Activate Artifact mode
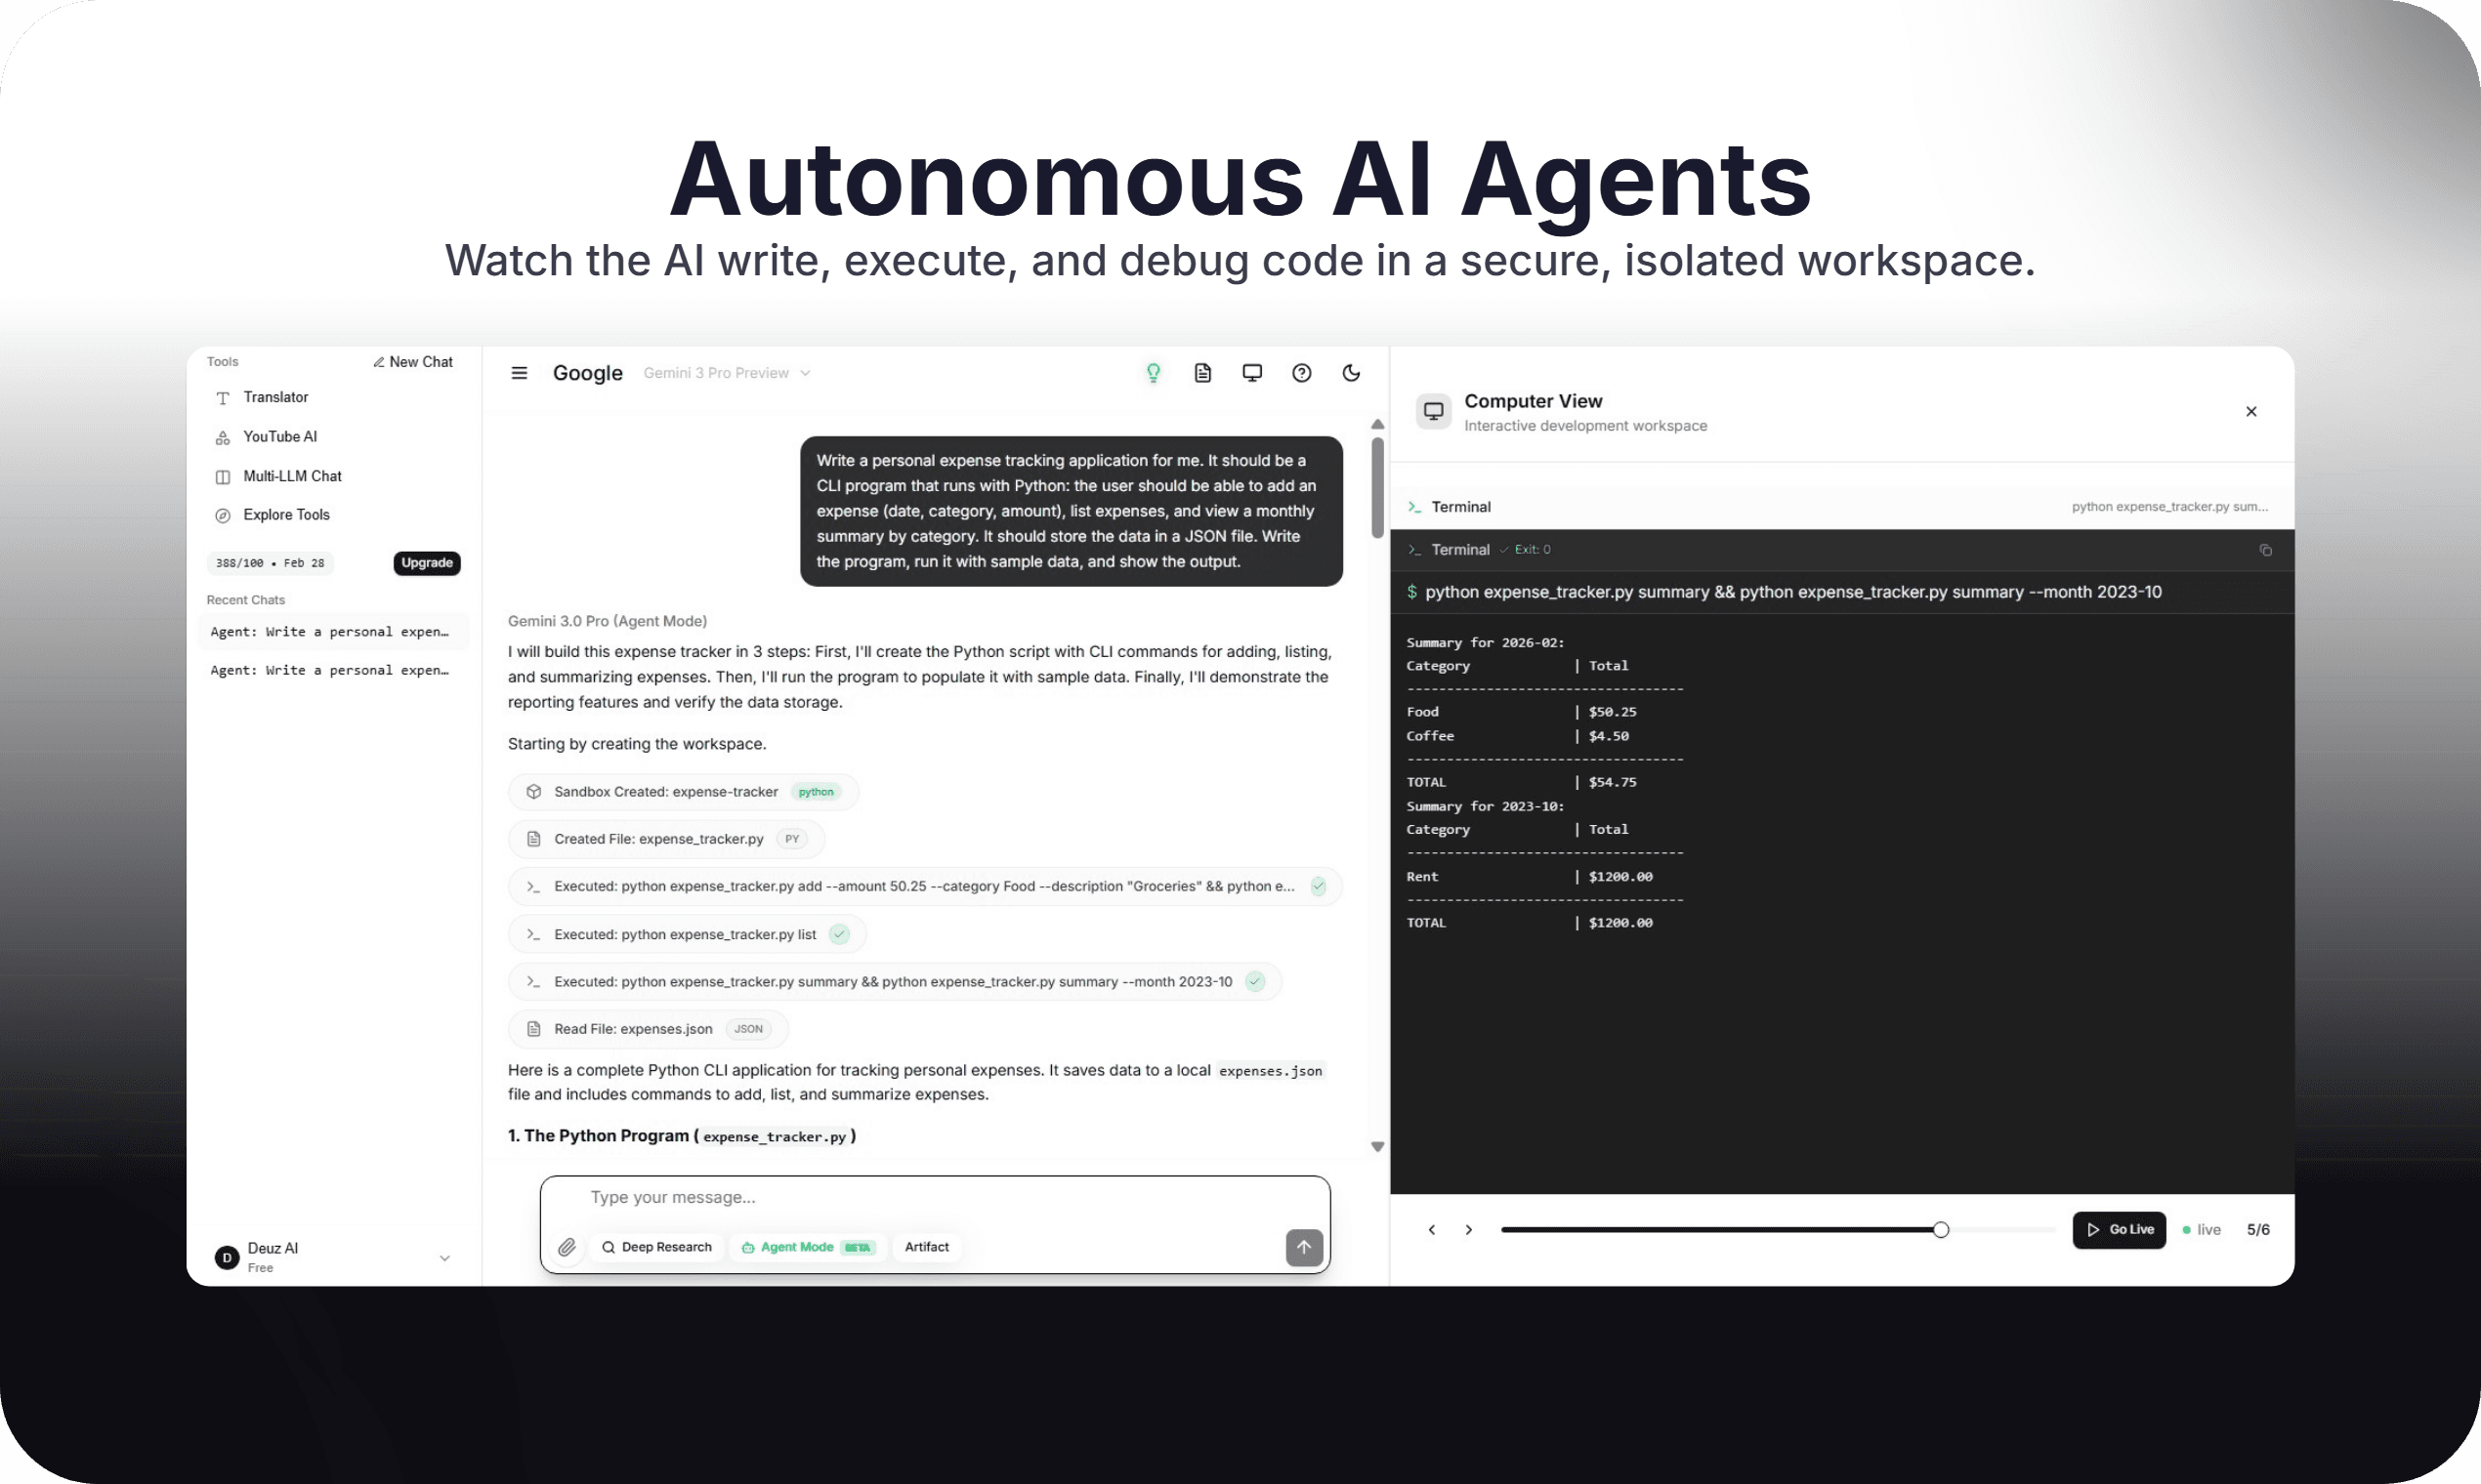 925,1247
